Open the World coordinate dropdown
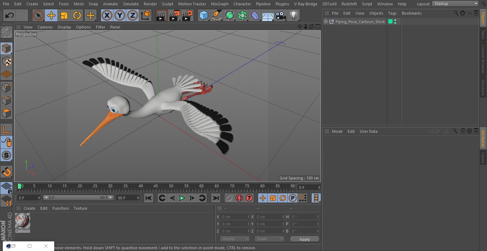 235,239
